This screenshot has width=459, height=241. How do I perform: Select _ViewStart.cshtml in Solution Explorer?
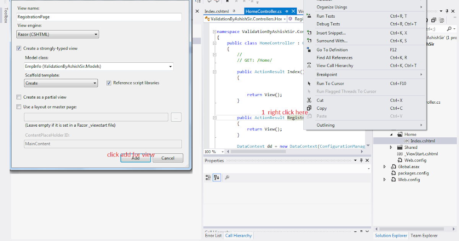coord(421,154)
